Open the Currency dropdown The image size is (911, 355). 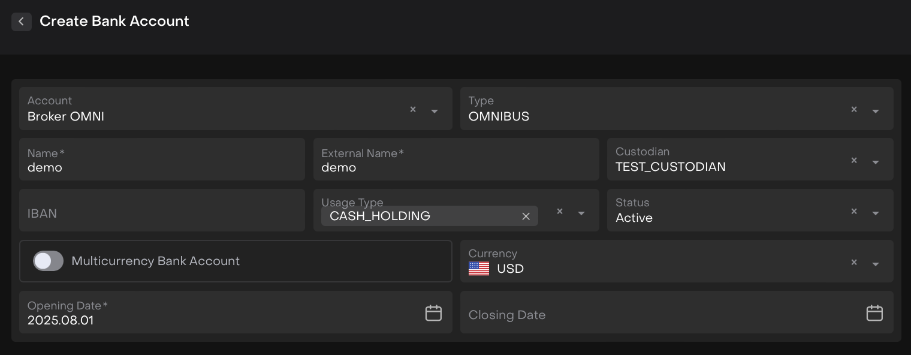(x=876, y=264)
